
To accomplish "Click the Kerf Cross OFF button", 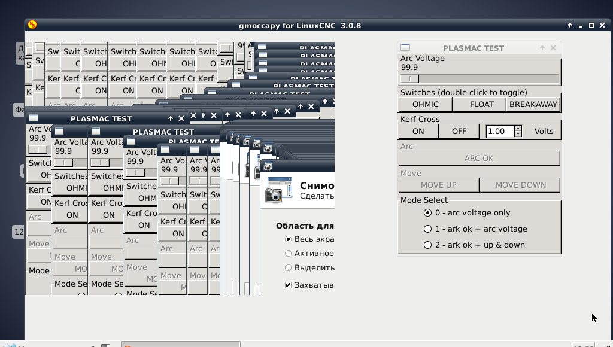I will pyautogui.click(x=459, y=131).
